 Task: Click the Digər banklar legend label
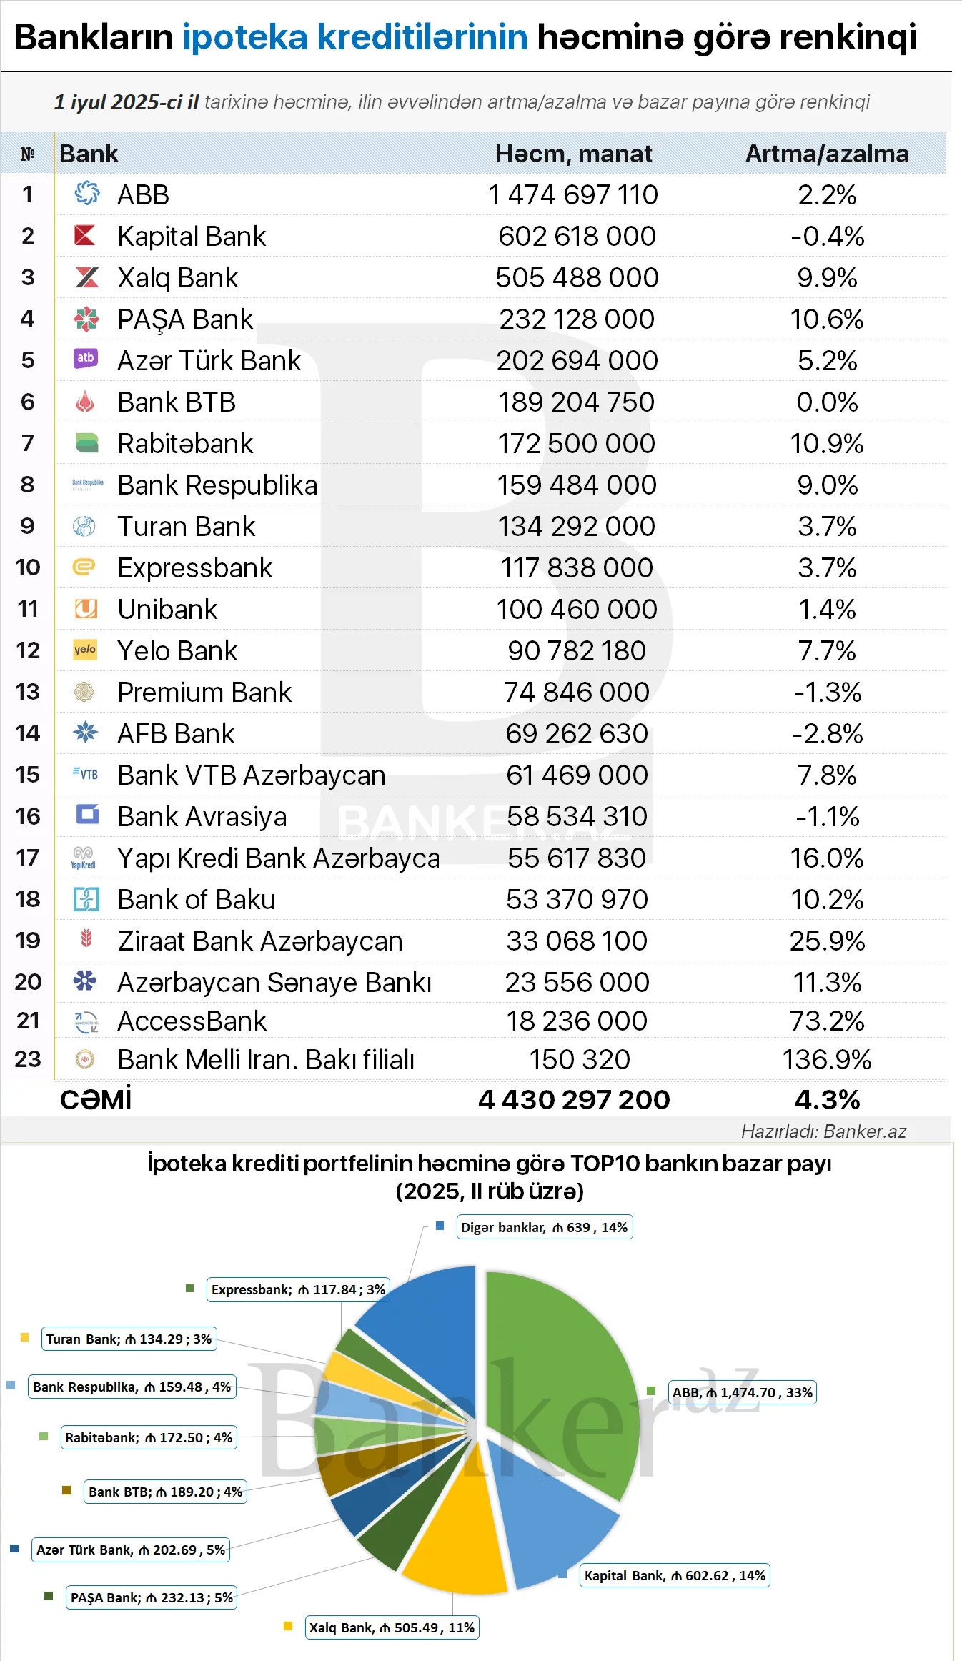[x=545, y=1227]
